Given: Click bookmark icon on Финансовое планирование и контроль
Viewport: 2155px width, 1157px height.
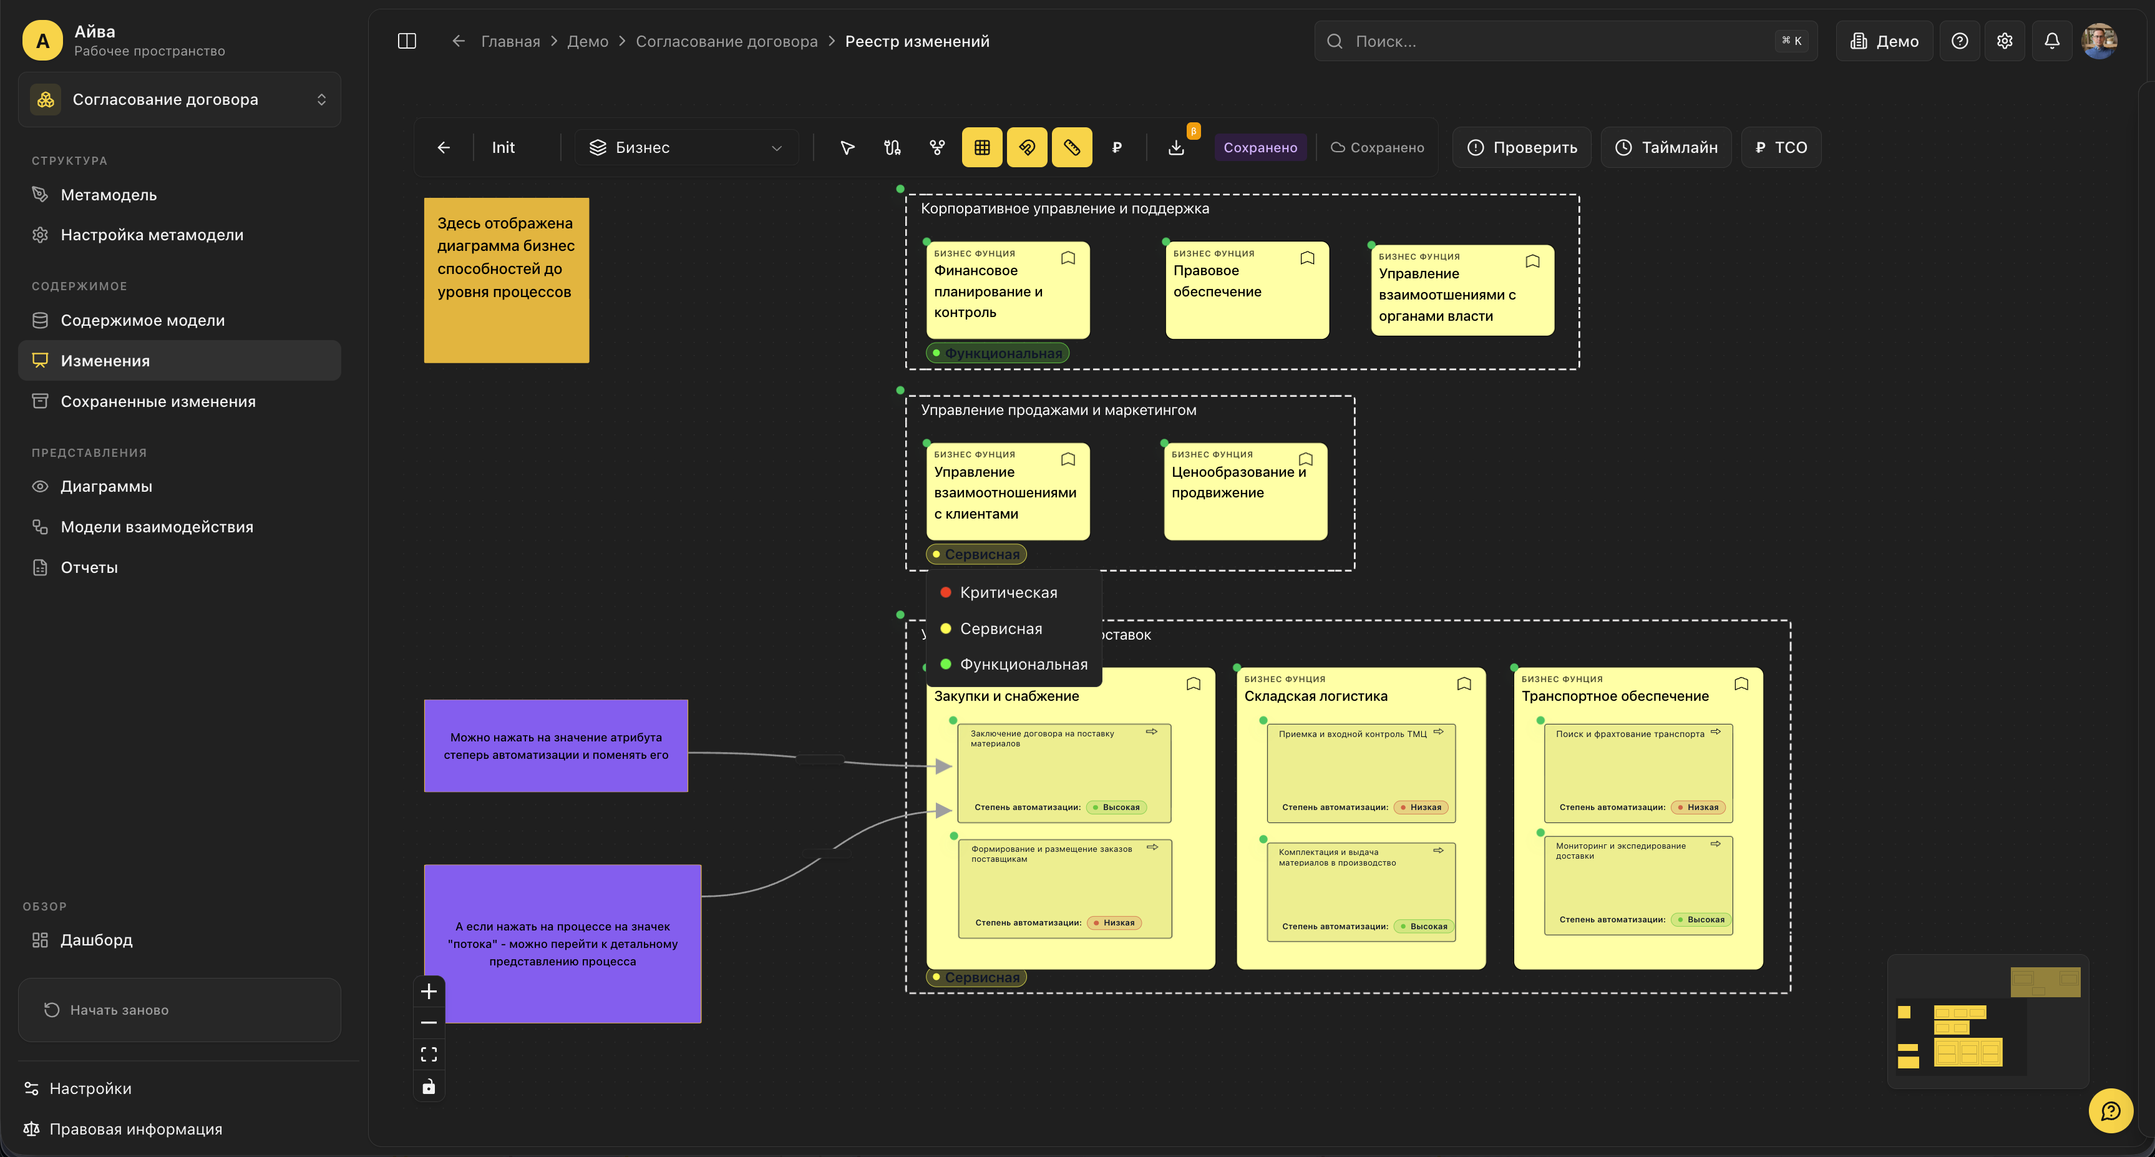Looking at the screenshot, I should click(x=1068, y=258).
